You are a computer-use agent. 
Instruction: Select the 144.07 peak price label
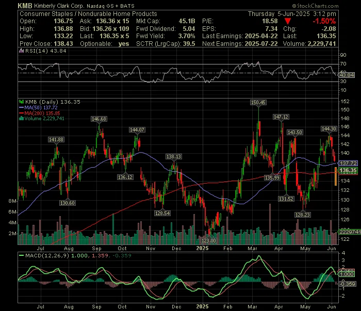coord(137,130)
